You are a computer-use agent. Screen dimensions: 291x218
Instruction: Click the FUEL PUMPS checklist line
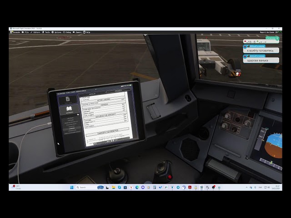point(105,113)
